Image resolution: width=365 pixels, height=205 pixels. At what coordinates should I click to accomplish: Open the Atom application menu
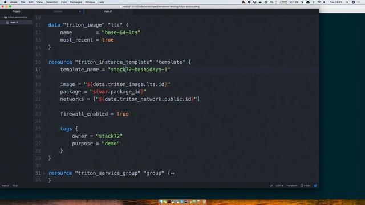pyautogui.click(x=14, y=2)
